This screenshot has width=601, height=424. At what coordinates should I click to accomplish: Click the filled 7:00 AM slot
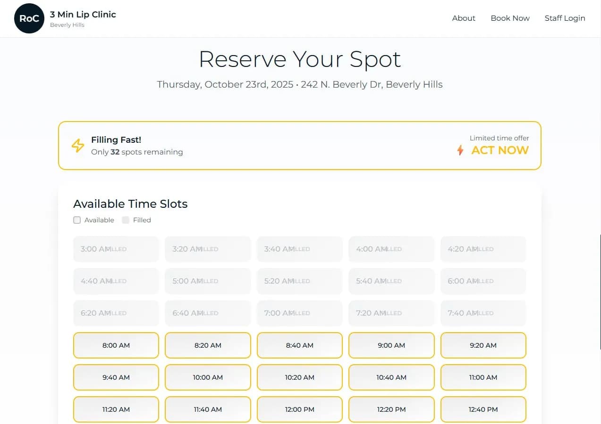pyautogui.click(x=300, y=313)
